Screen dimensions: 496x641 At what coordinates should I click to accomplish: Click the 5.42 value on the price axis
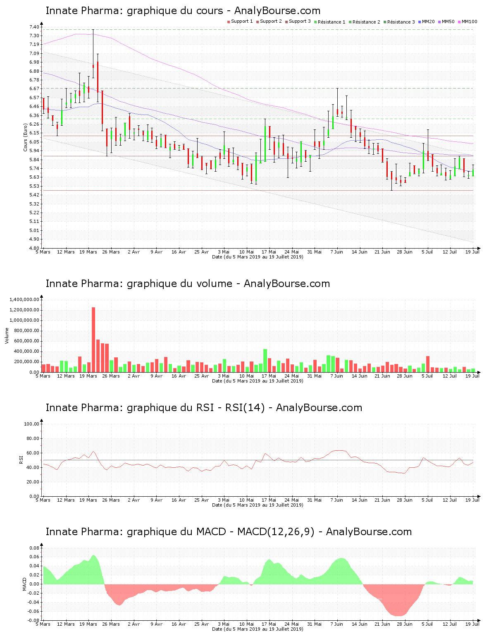coord(34,195)
